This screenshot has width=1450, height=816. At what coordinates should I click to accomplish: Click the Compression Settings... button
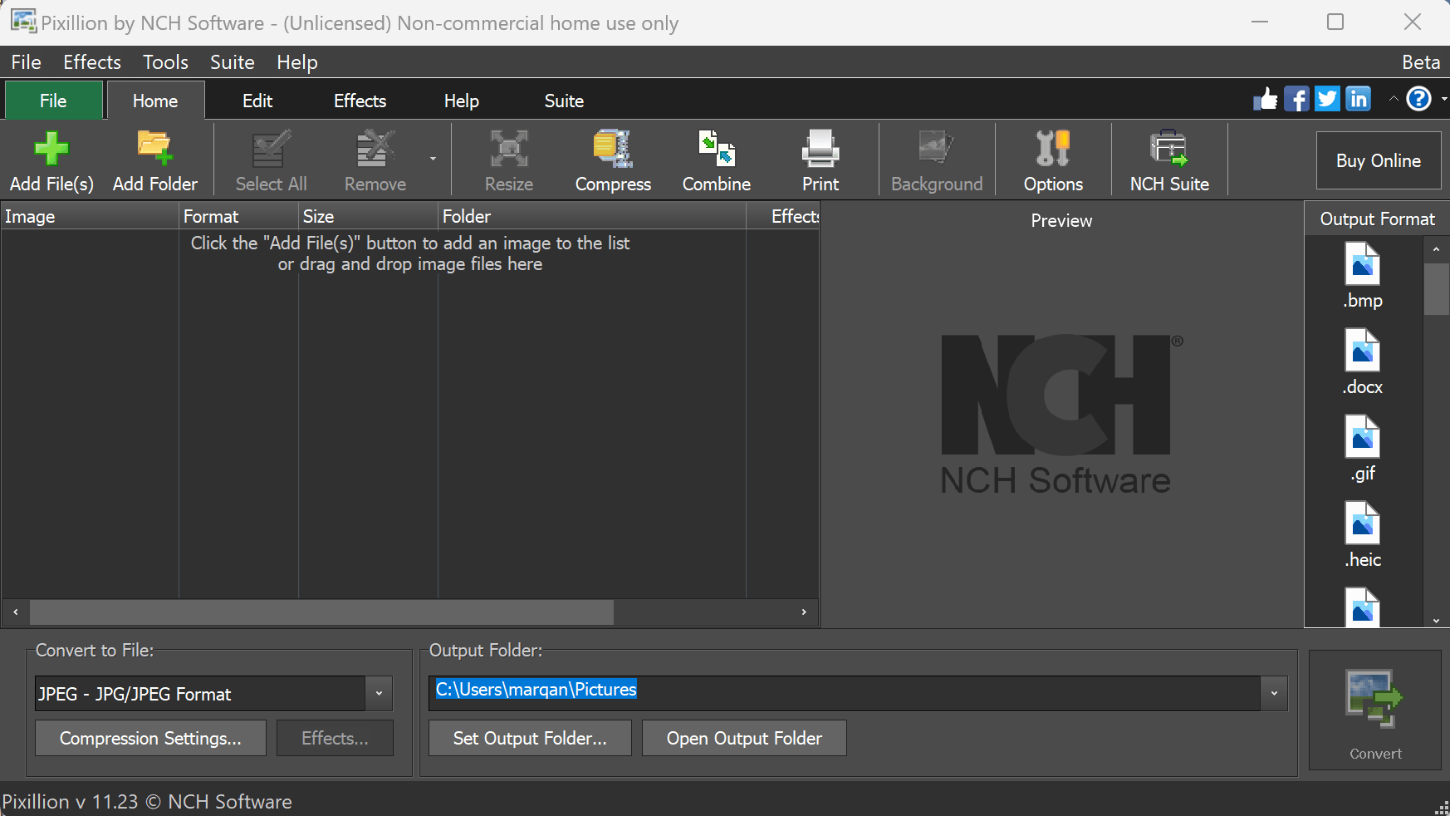[x=150, y=738]
